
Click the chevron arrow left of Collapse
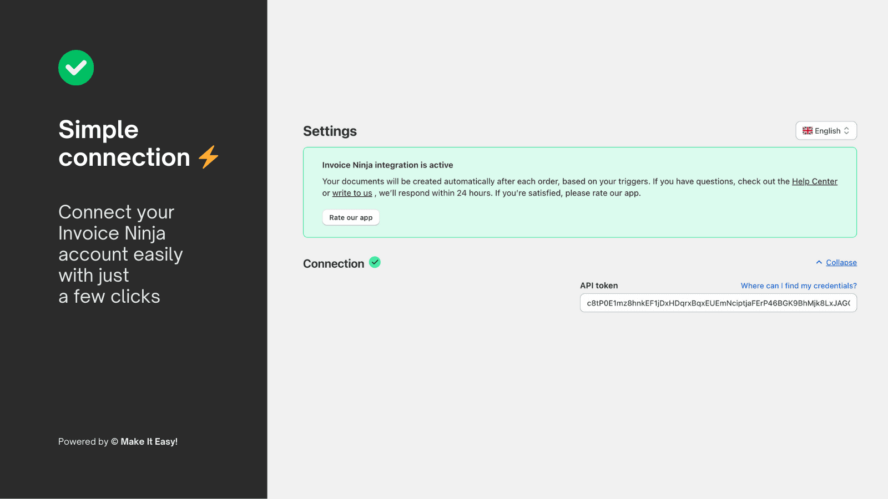pos(819,262)
